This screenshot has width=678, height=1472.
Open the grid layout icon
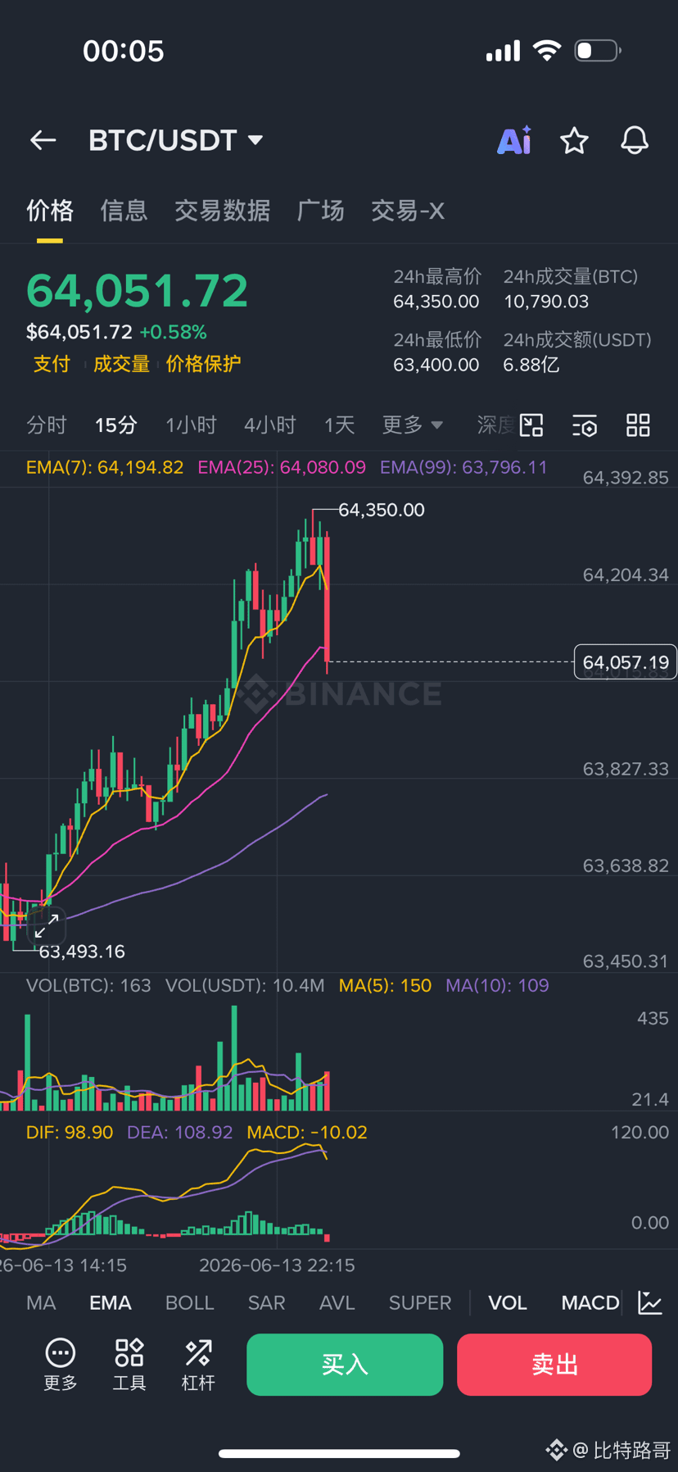[638, 425]
